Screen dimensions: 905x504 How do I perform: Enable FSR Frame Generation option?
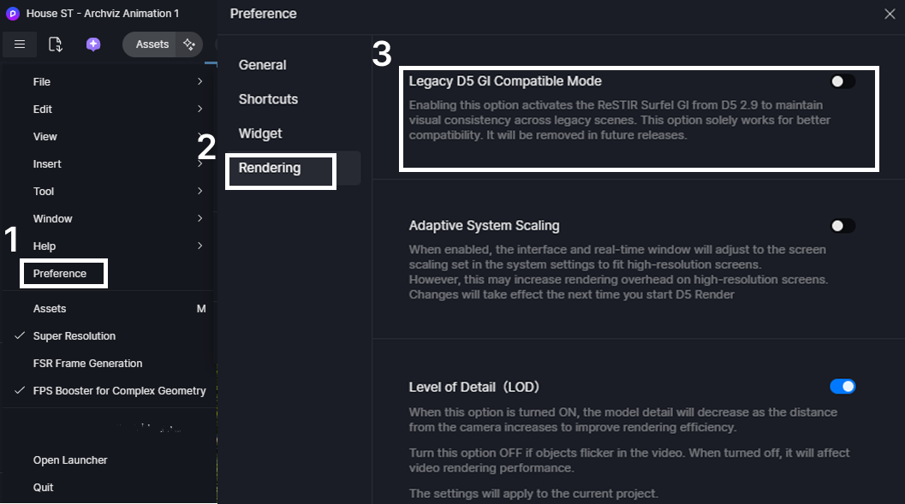[87, 364]
